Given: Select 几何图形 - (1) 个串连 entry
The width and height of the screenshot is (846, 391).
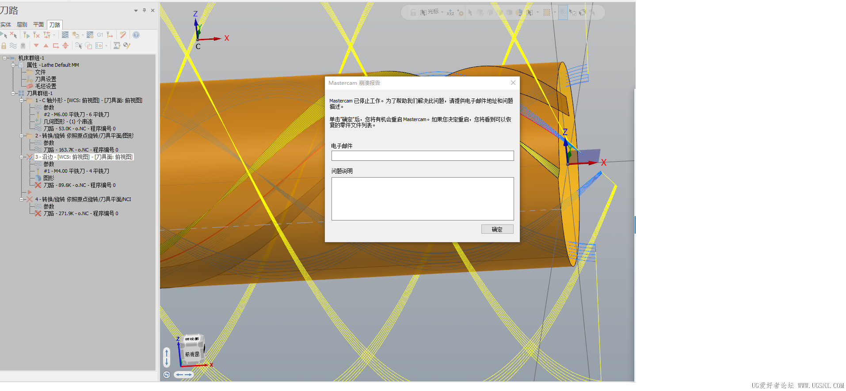Looking at the screenshot, I should point(68,121).
